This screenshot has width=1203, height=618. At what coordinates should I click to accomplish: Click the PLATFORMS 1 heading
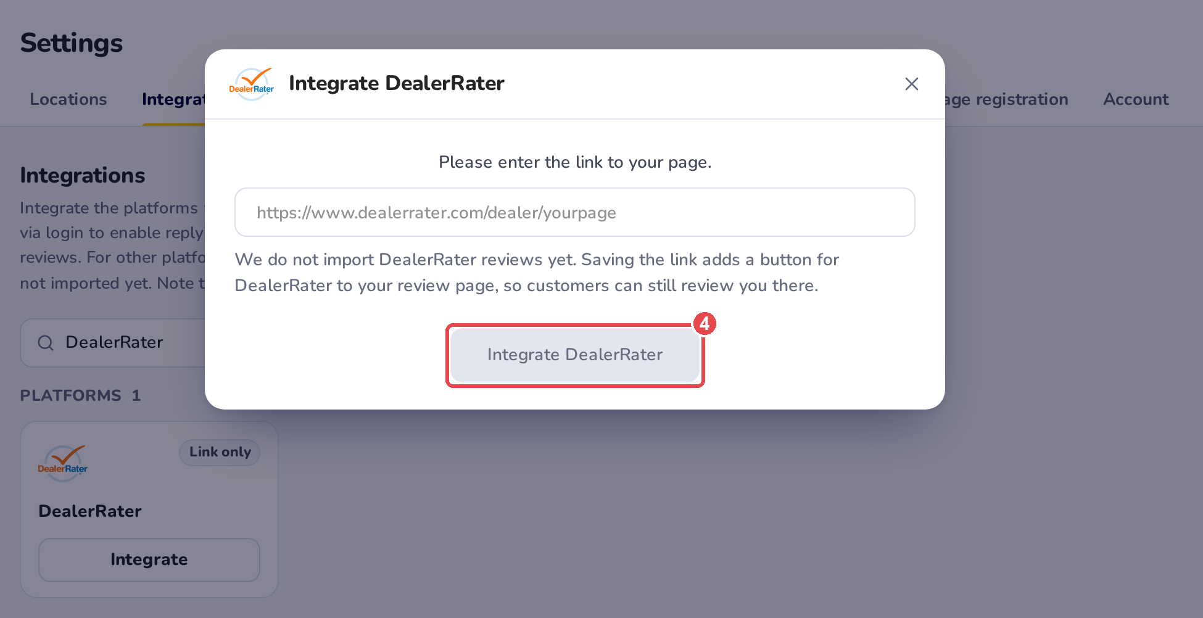pos(81,395)
